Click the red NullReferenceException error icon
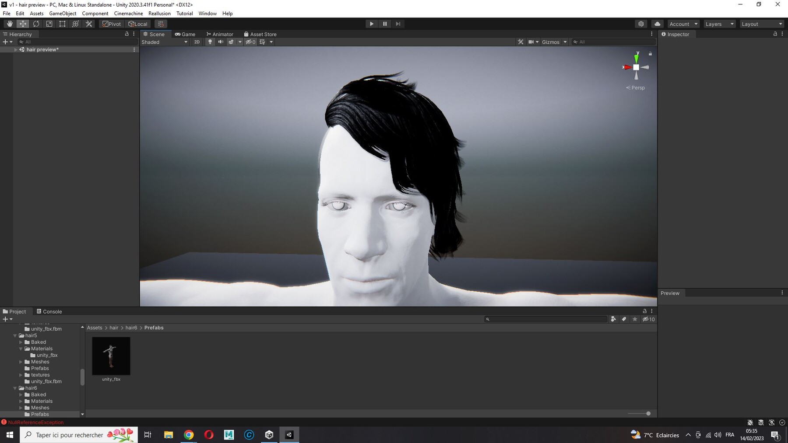Image resolution: width=788 pixels, height=443 pixels. click(4, 422)
